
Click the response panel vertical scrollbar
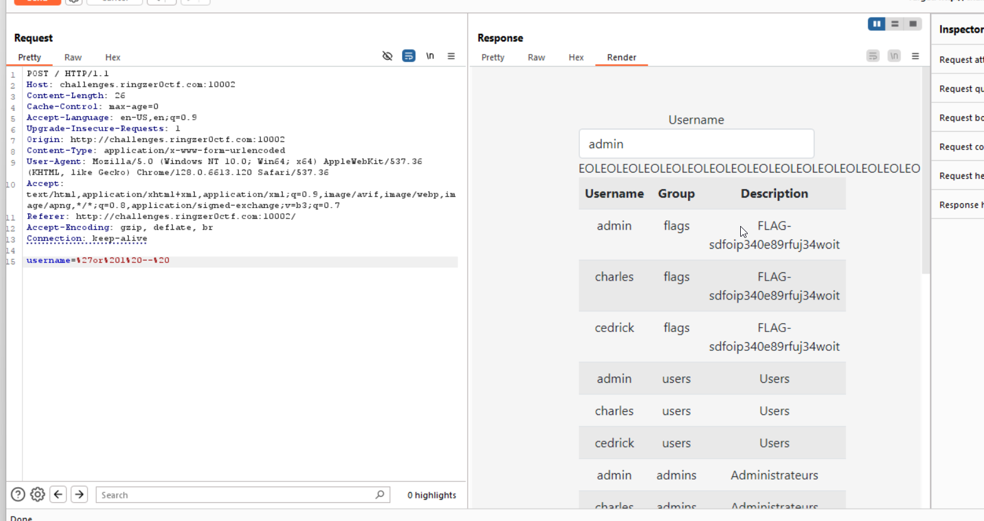coord(925,171)
